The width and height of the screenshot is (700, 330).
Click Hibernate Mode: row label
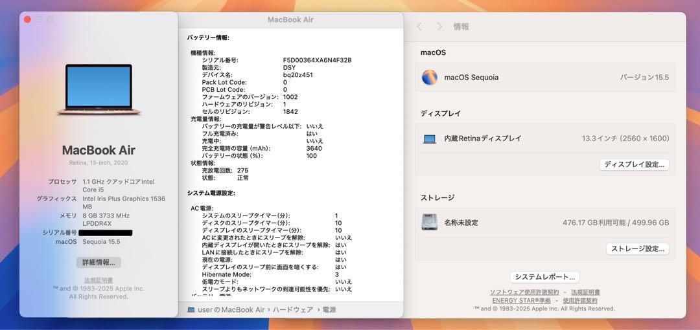[x=226, y=274]
